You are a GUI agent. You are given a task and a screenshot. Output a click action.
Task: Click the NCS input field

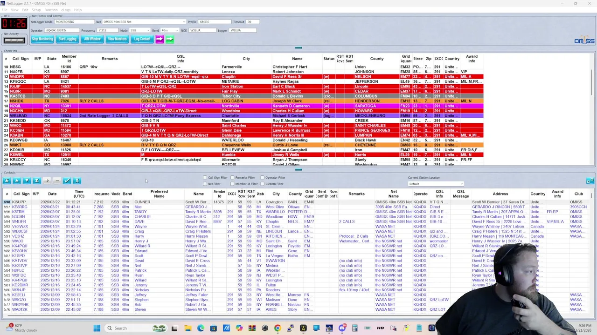[x=201, y=30]
